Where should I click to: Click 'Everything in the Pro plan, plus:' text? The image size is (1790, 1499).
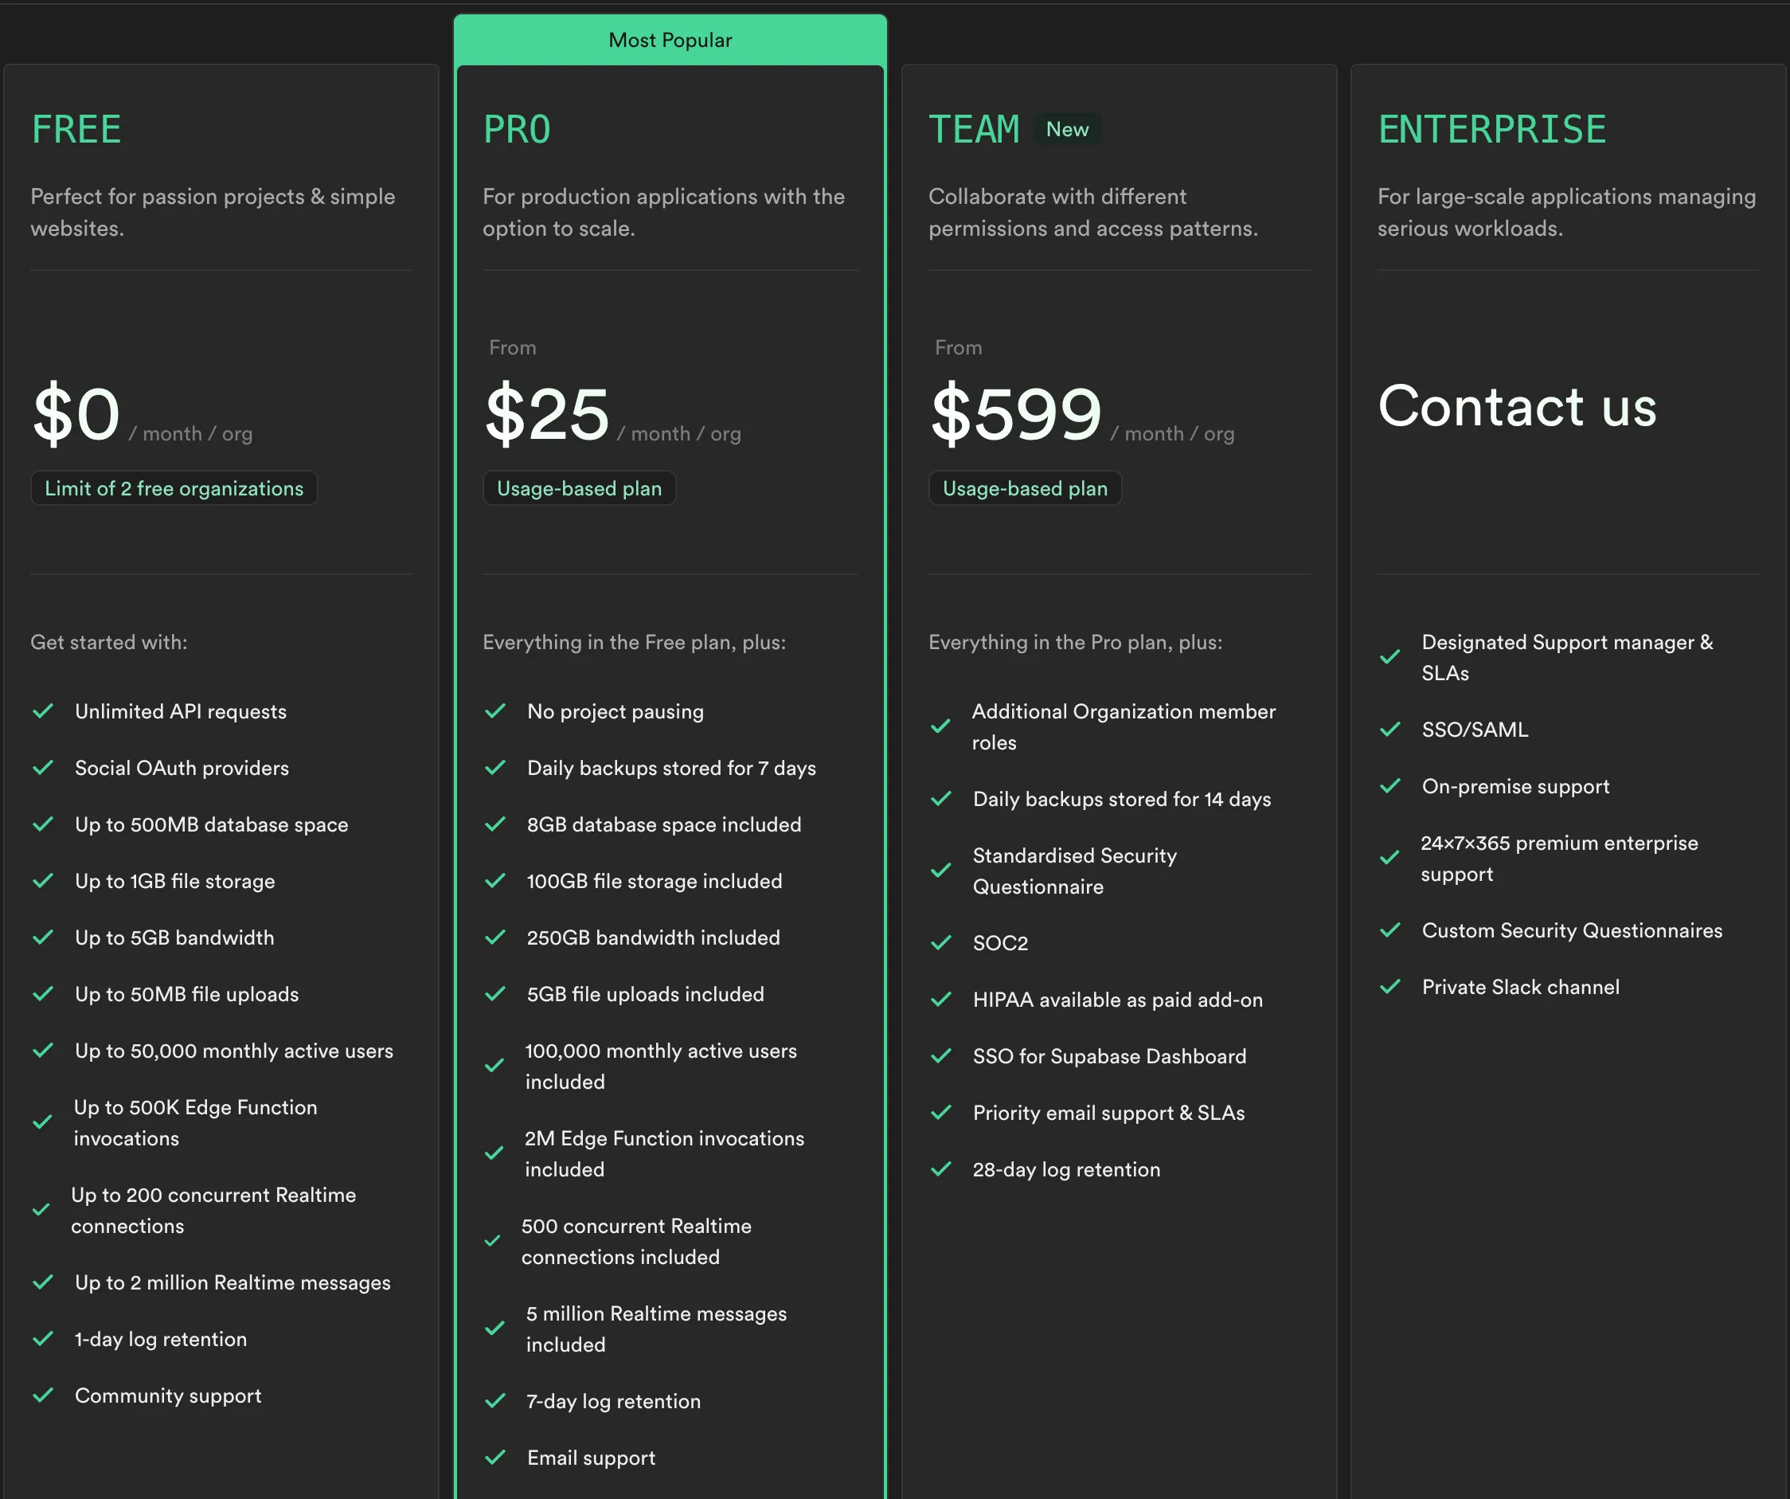1076,642
